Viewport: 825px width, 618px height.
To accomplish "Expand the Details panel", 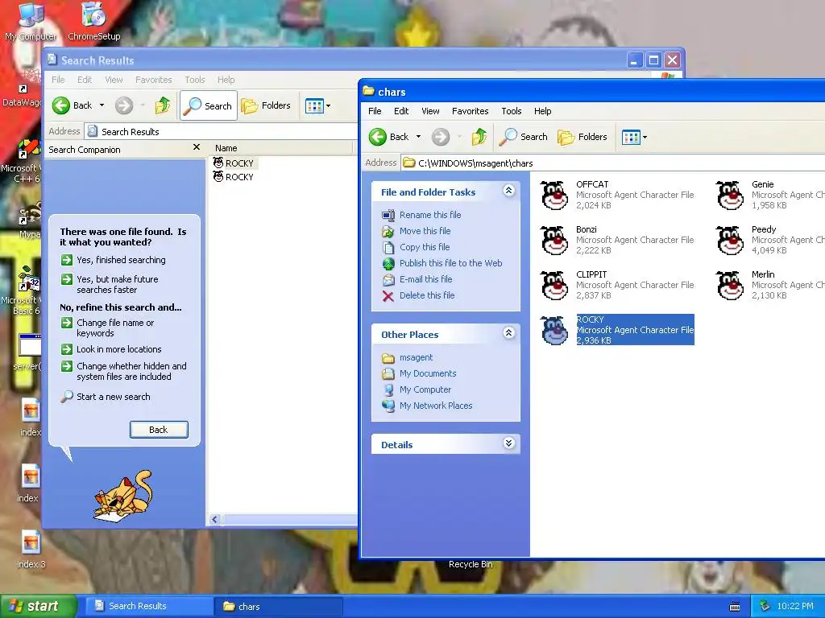I will (x=508, y=443).
